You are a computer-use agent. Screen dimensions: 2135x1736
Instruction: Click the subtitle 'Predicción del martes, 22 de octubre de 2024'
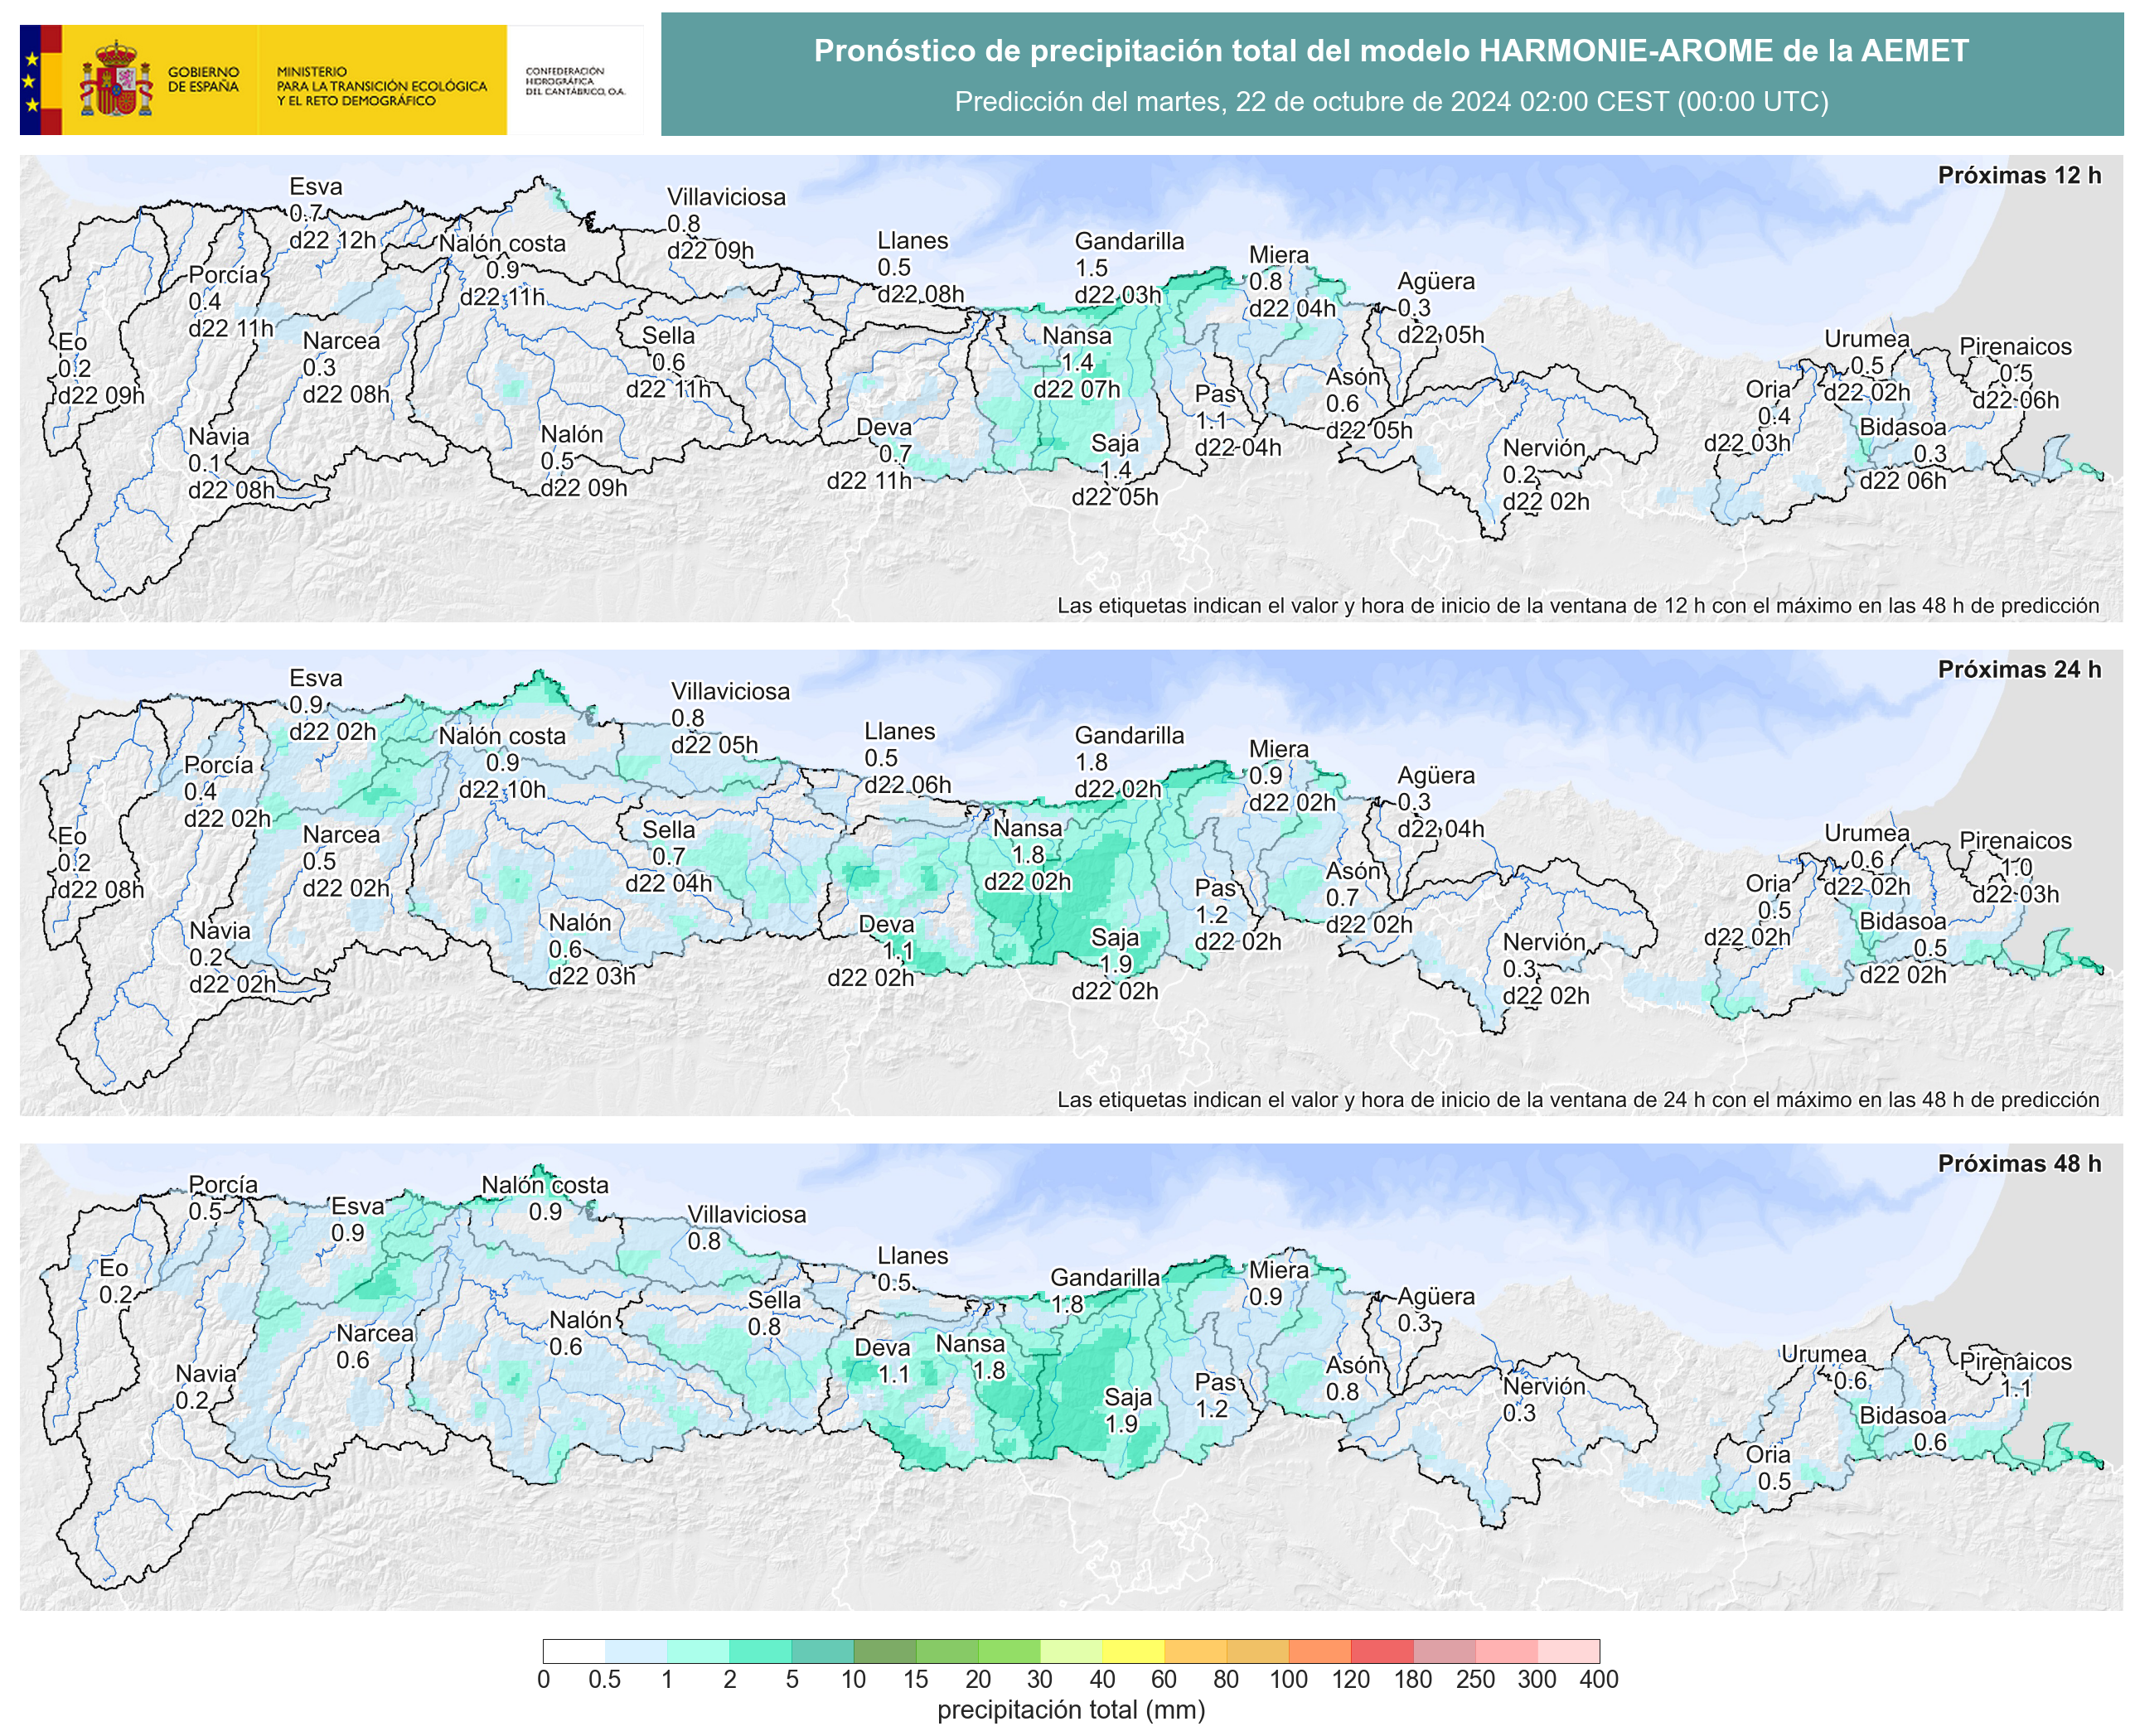click(x=1391, y=102)
